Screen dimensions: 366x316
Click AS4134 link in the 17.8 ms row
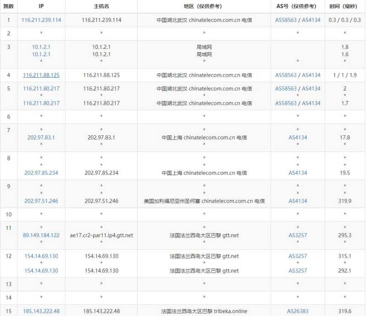coord(298,138)
